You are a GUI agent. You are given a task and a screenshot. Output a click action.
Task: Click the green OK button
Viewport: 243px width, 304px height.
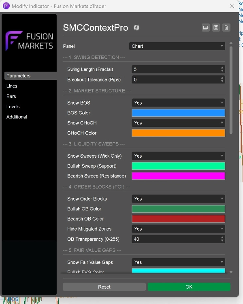(x=189, y=287)
